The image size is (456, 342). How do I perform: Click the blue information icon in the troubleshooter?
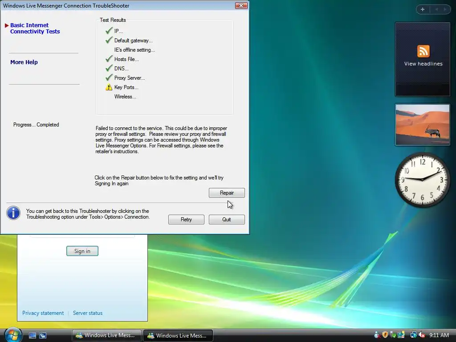click(x=13, y=213)
